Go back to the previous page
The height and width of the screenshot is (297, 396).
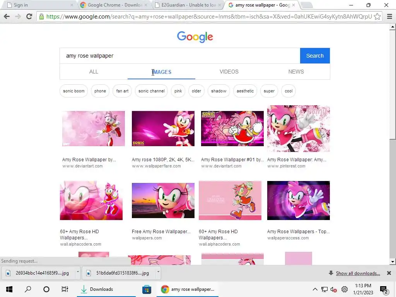pyautogui.click(x=7, y=16)
